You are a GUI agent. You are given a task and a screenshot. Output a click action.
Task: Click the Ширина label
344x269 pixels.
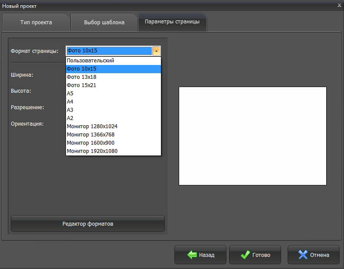[x=22, y=75]
